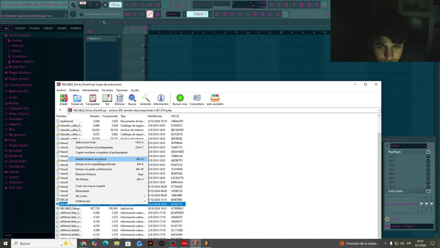Open the Herramientas menu in WinRAR
The image size is (440, 248).
pos(90,90)
